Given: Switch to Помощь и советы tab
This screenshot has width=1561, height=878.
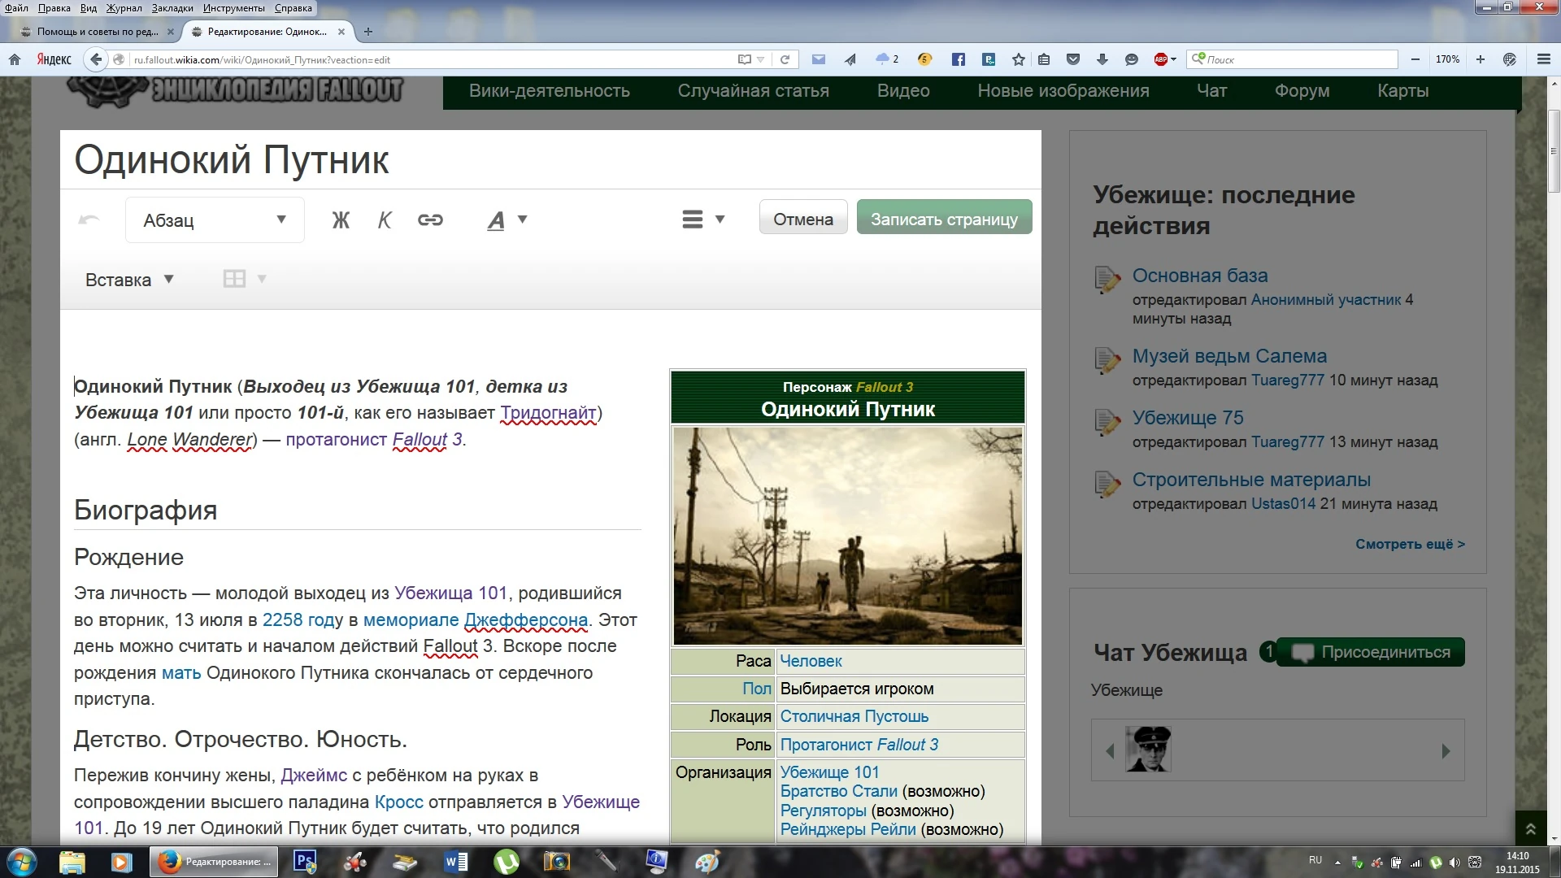Looking at the screenshot, I should tap(97, 32).
